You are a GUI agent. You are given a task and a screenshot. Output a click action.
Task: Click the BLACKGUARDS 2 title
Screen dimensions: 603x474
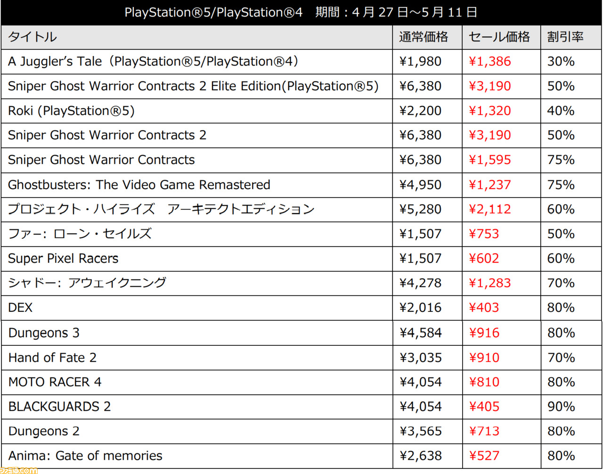(59, 407)
